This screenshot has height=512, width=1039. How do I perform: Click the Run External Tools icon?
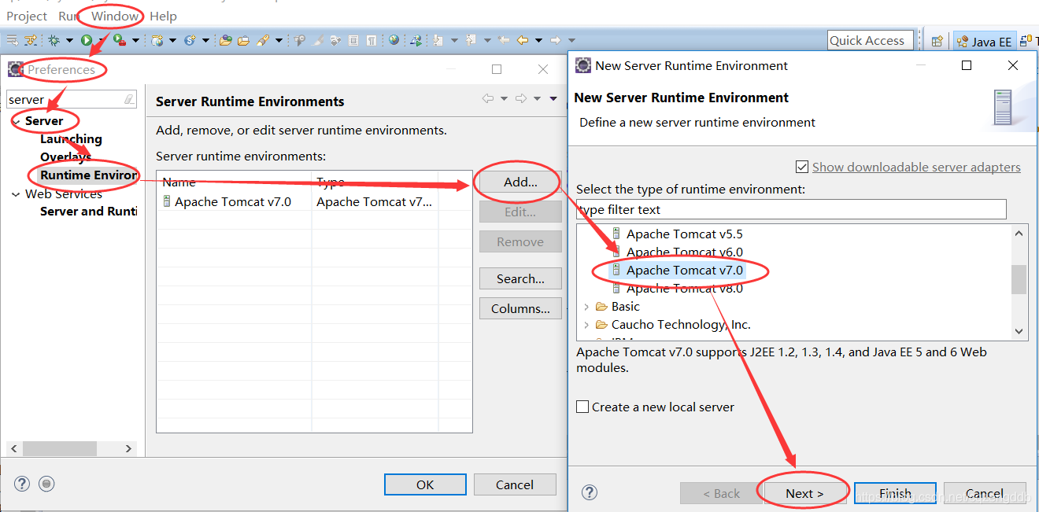119,40
